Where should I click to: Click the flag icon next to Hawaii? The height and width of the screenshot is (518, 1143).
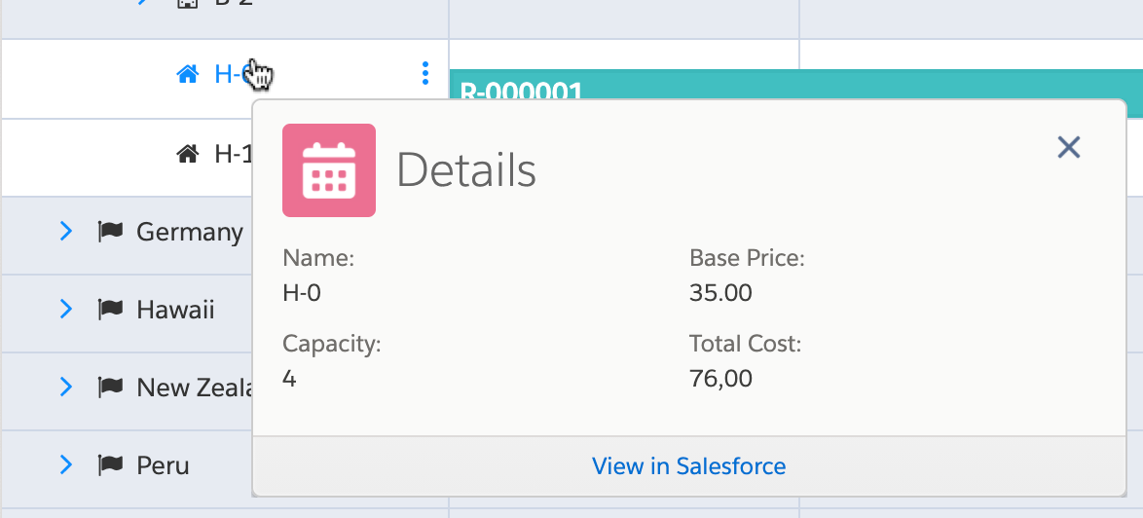pyautogui.click(x=111, y=310)
